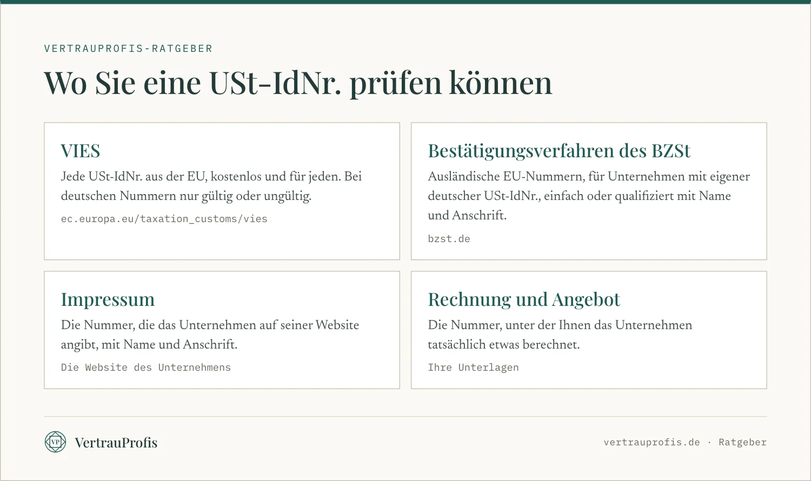Click the VertrauProfis brand name in footer
The image size is (811, 481).
(x=116, y=443)
